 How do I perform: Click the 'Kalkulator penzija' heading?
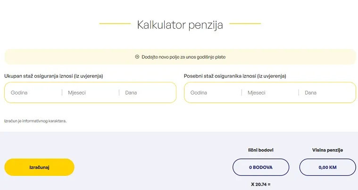click(180, 25)
